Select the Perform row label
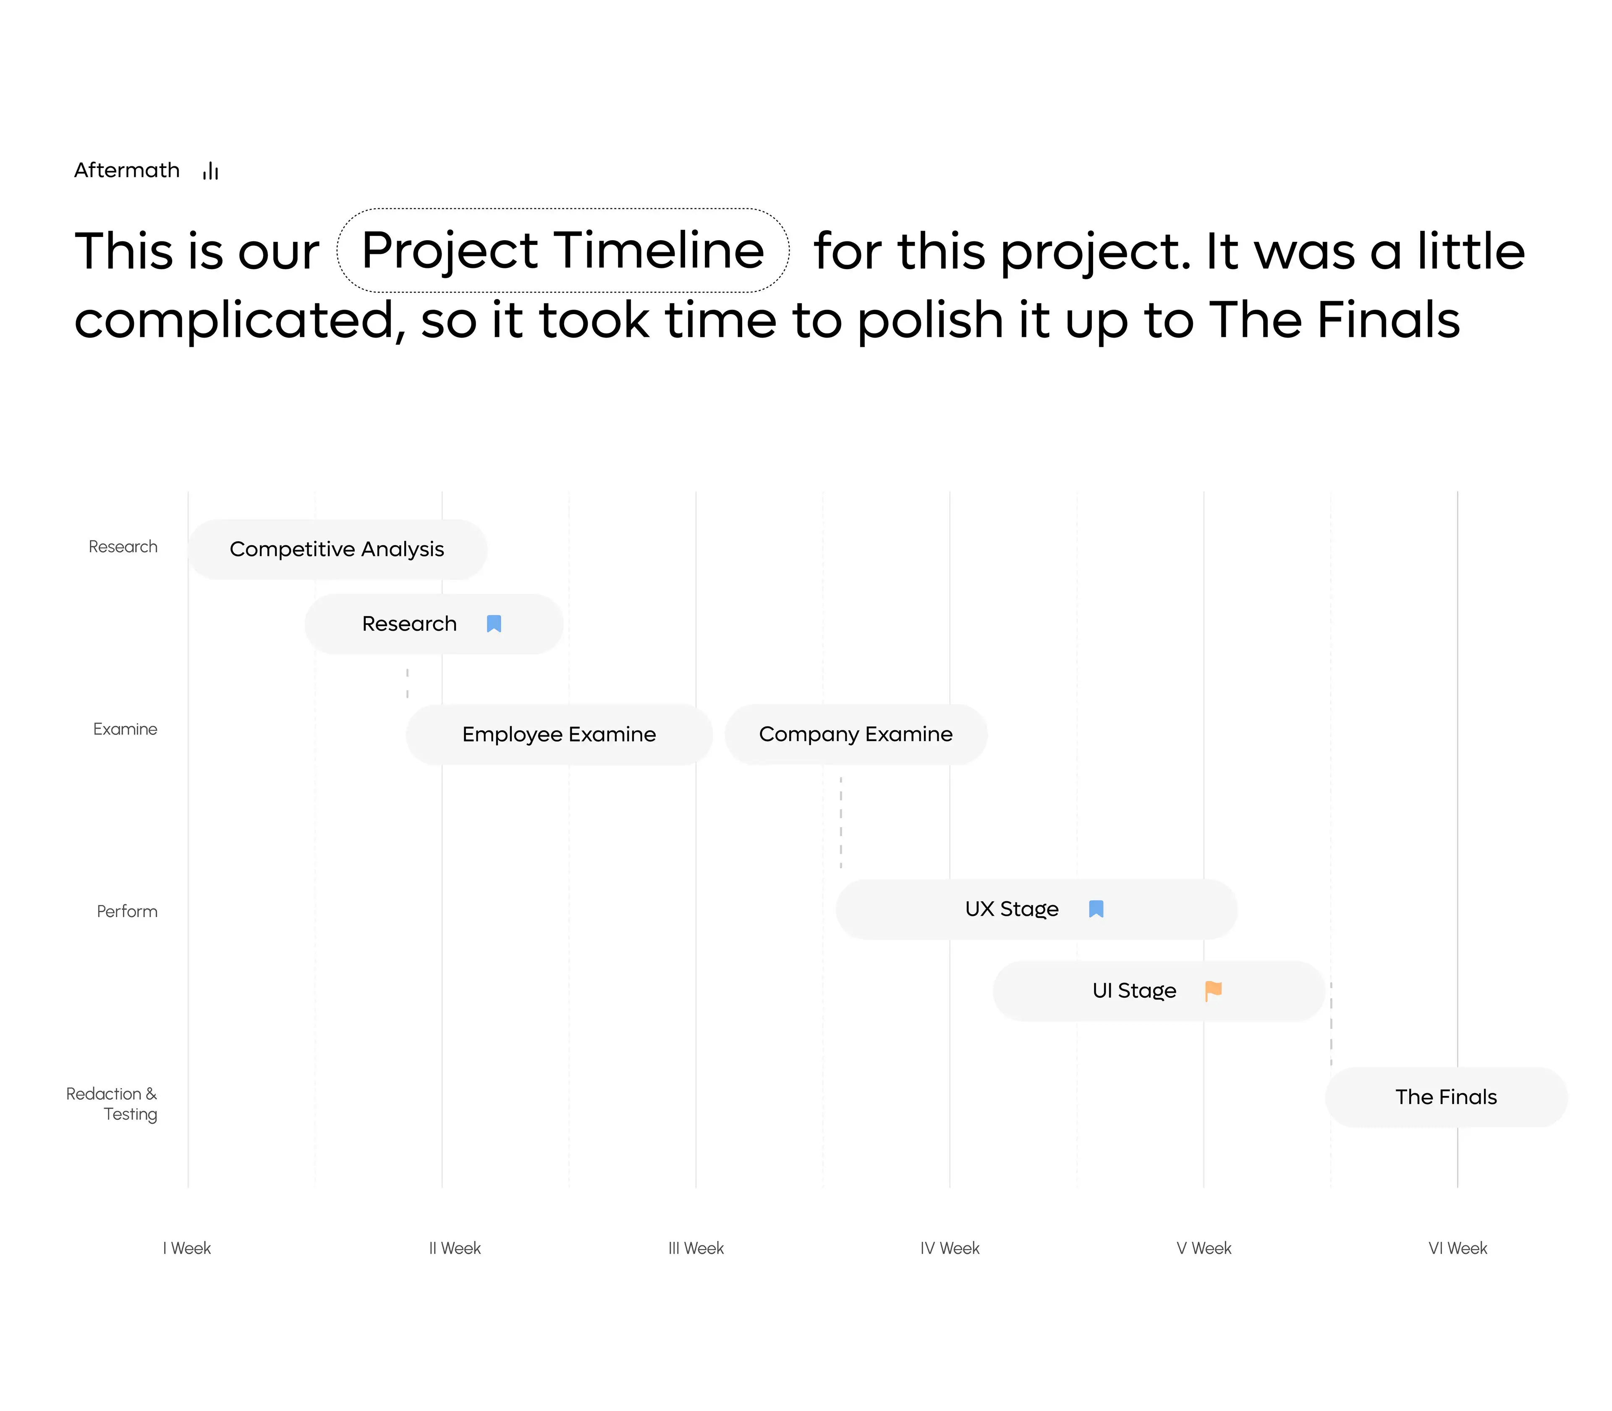 click(x=127, y=911)
